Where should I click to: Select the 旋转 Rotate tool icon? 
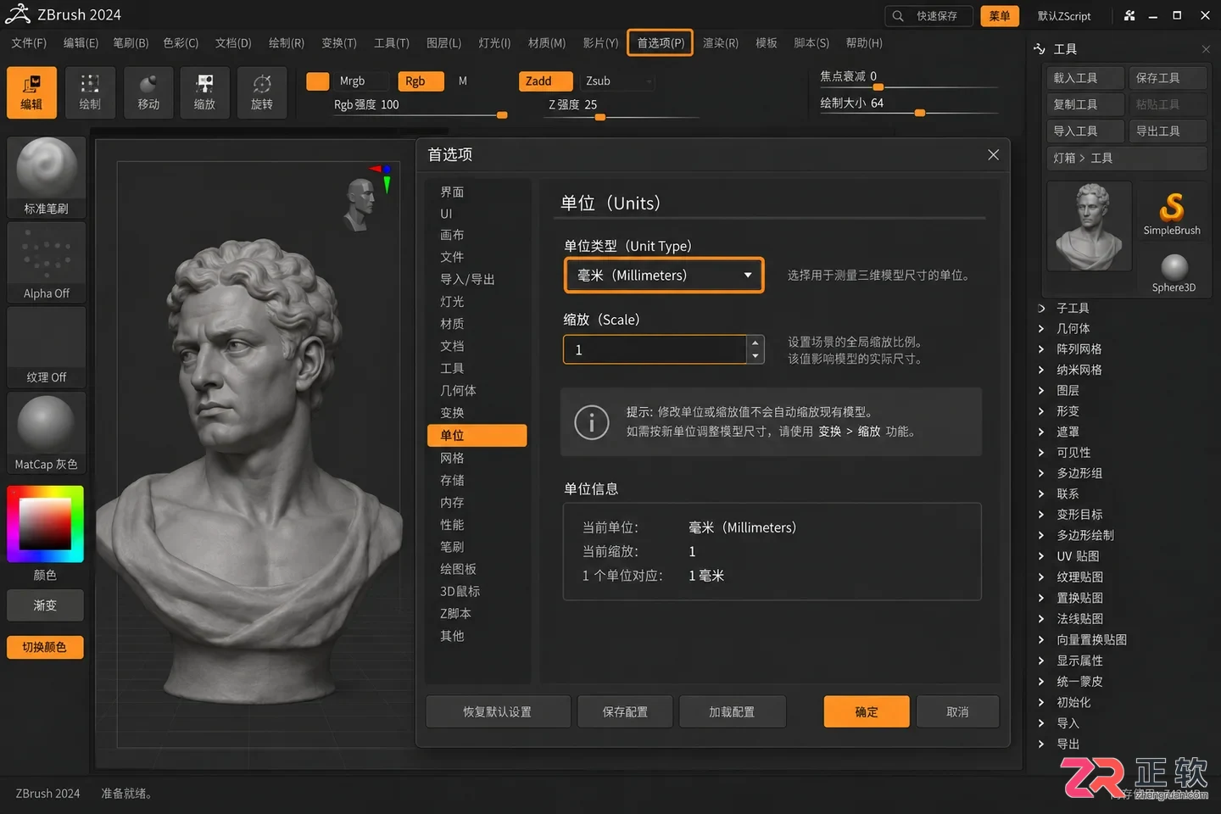(x=262, y=92)
